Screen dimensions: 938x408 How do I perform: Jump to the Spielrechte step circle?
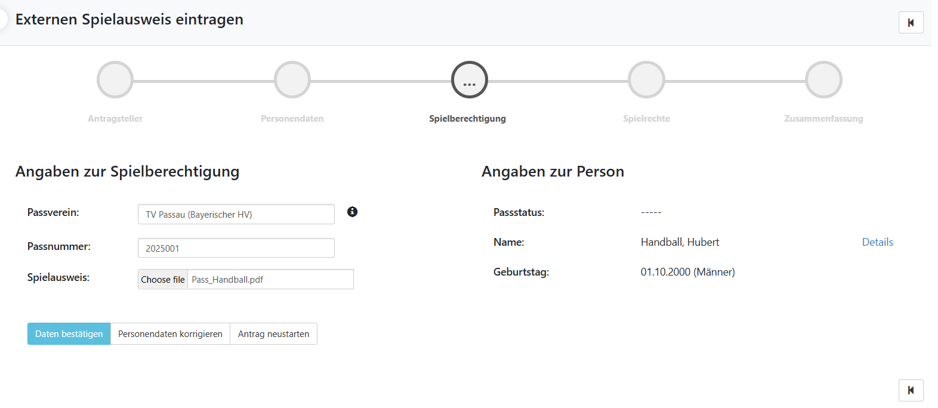[646, 80]
